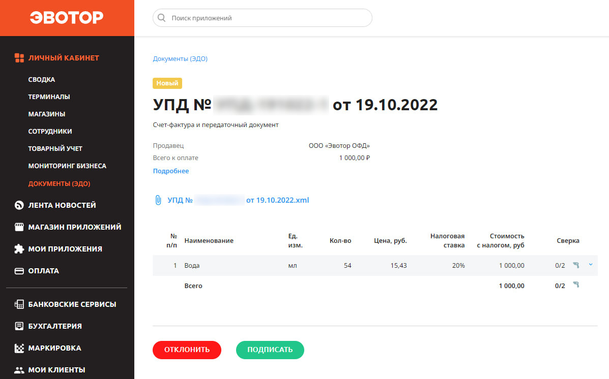The image size is (609, 379).
Task: Click the Цена, руб. column header
Action: pos(390,240)
